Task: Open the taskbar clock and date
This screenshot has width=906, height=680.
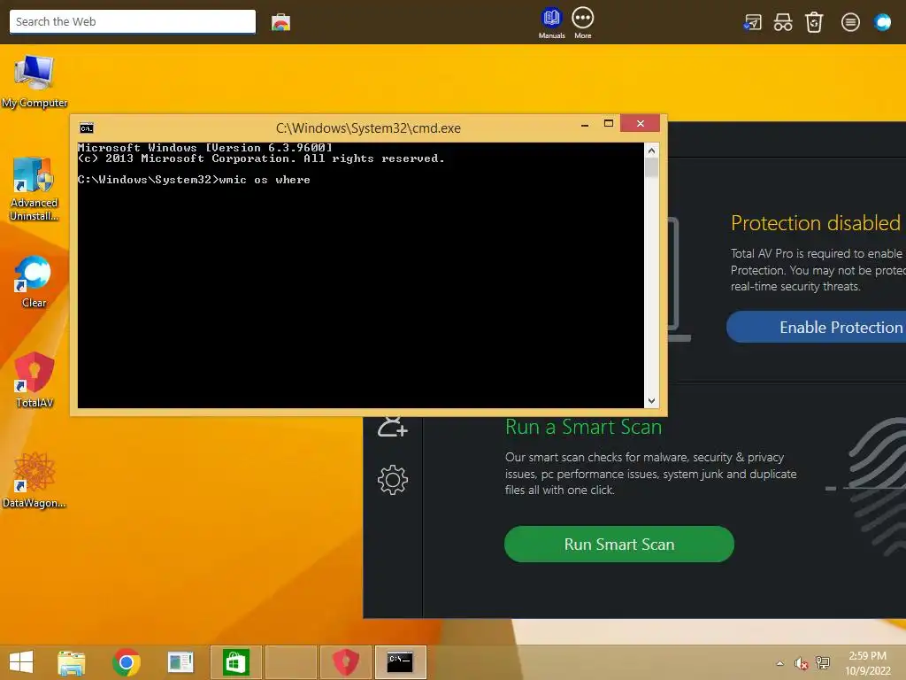Action: [x=867, y=663]
